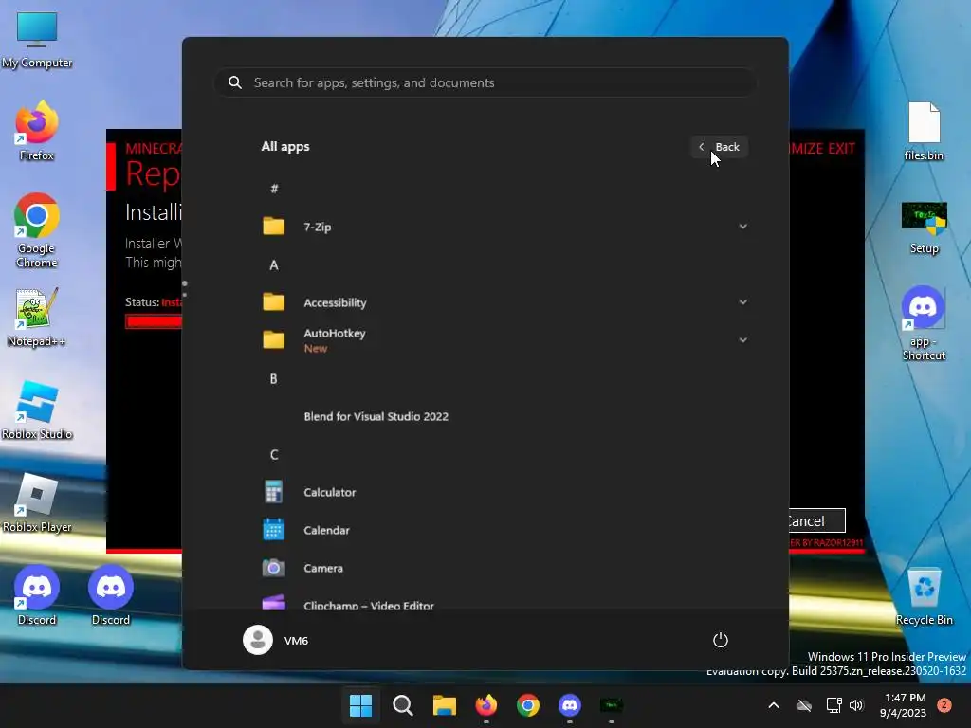Show hidden icons tray chevron
Screen dimensions: 971x728
[x=774, y=705]
